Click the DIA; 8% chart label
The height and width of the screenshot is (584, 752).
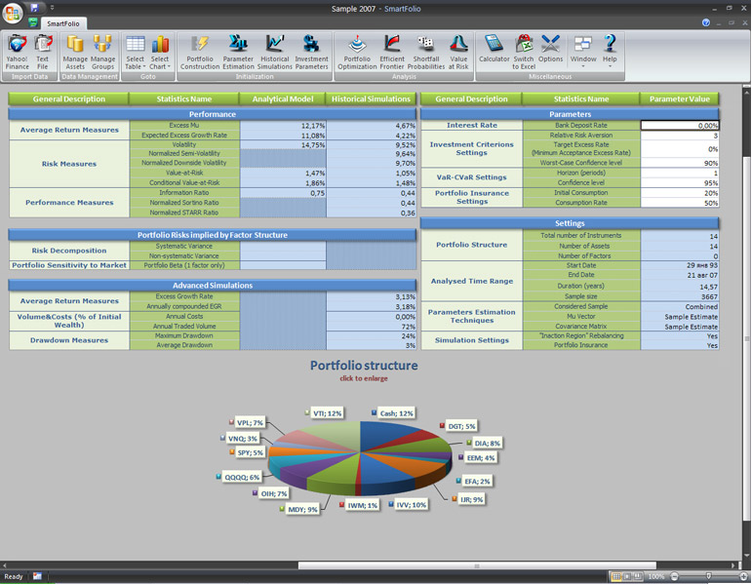coord(488,443)
